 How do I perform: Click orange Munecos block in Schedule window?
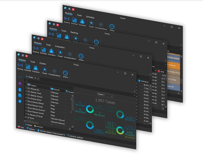[173, 66]
